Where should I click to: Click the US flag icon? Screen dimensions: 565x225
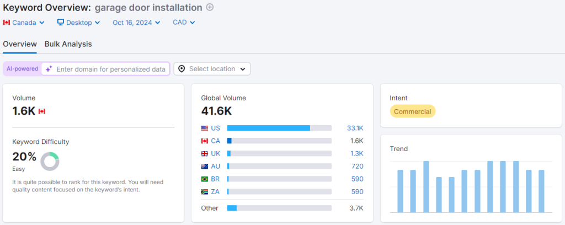pos(205,128)
